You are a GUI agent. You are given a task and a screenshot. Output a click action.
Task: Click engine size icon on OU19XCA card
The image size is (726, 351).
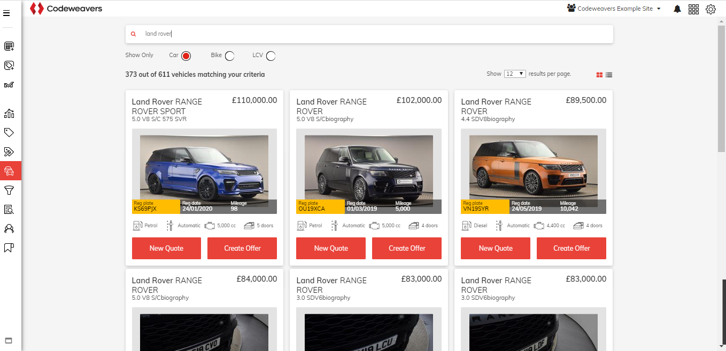click(375, 226)
